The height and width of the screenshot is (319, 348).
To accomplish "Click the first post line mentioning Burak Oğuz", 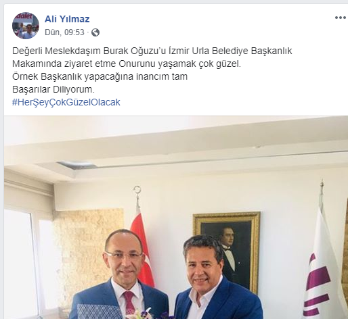I will 152,51.
